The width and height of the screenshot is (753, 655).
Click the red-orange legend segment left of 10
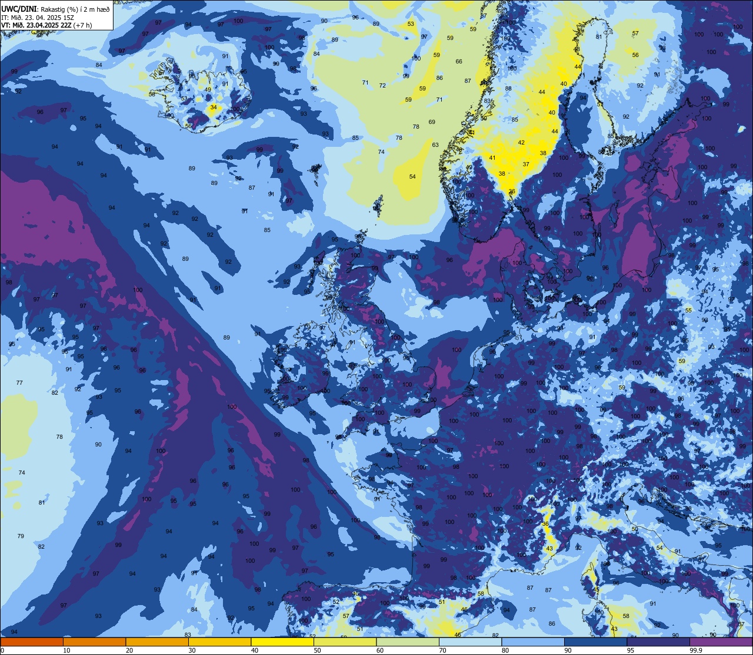pyautogui.click(x=32, y=641)
